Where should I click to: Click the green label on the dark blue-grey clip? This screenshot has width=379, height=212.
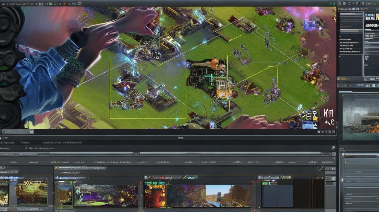[x=265, y=183]
